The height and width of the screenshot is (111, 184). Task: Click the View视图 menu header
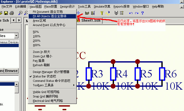(35, 7)
